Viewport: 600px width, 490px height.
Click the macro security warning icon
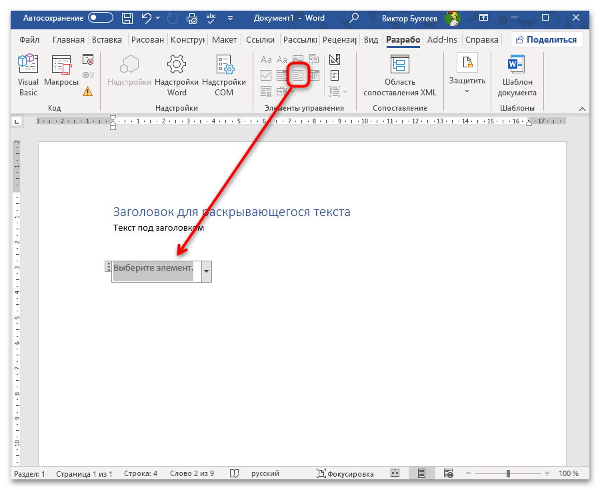pyautogui.click(x=88, y=91)
